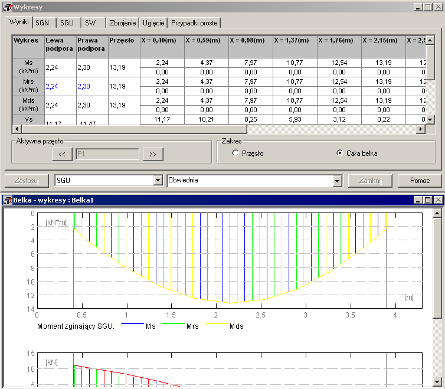The image size is (445, 389).
Task: Click Vs value 10,21 at X = 0,59
Action: 207,120
